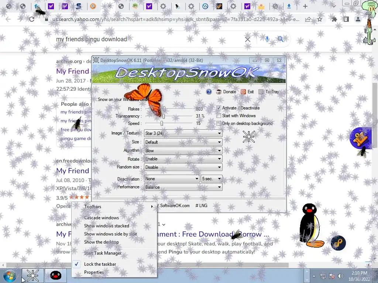This screenshot has width=378, height=283.
Task: Switch to the Downloads browser tab
Action: point(289,6)
